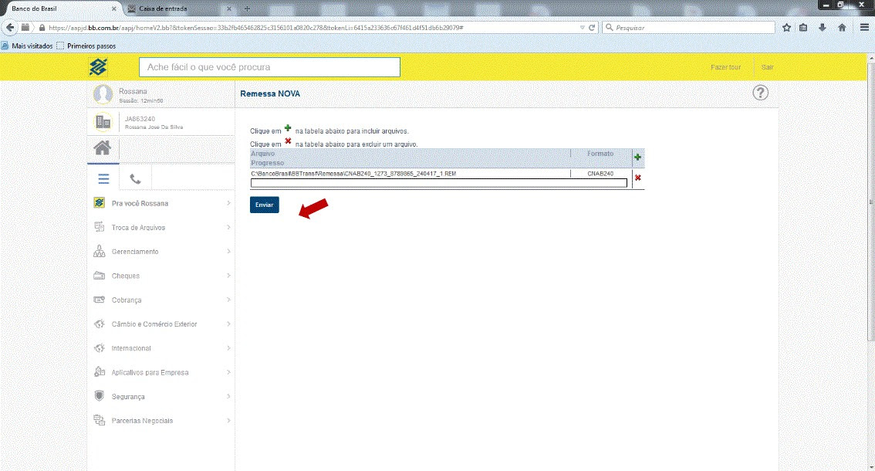
Task: Expand Câmbio e Comércio Exterior chevron
Action: 228,324
